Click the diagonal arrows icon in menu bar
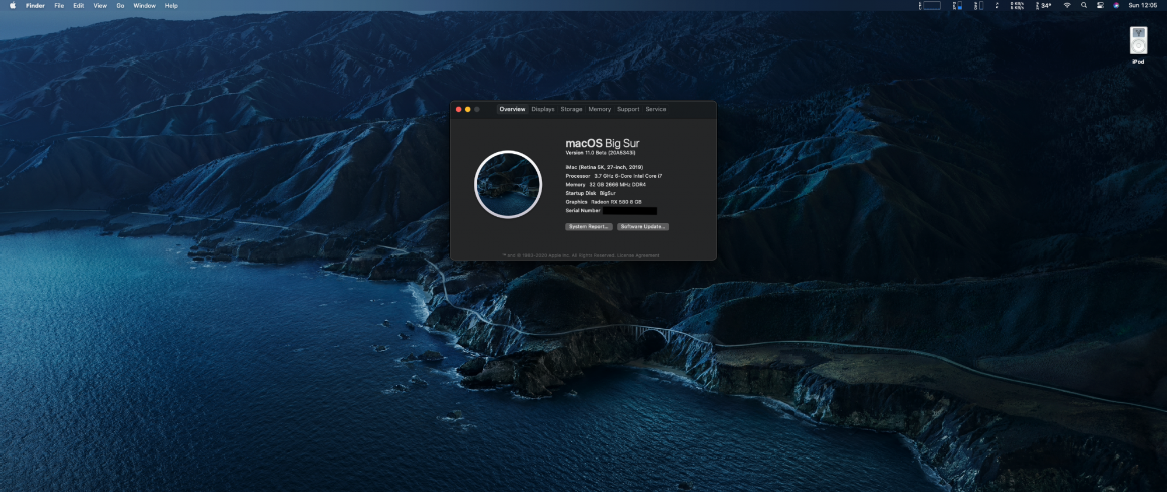The height and width of the screenshot is (492, 1167). point(997,5)
